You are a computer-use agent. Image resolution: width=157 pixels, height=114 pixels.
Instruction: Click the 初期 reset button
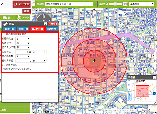(125, 4)
